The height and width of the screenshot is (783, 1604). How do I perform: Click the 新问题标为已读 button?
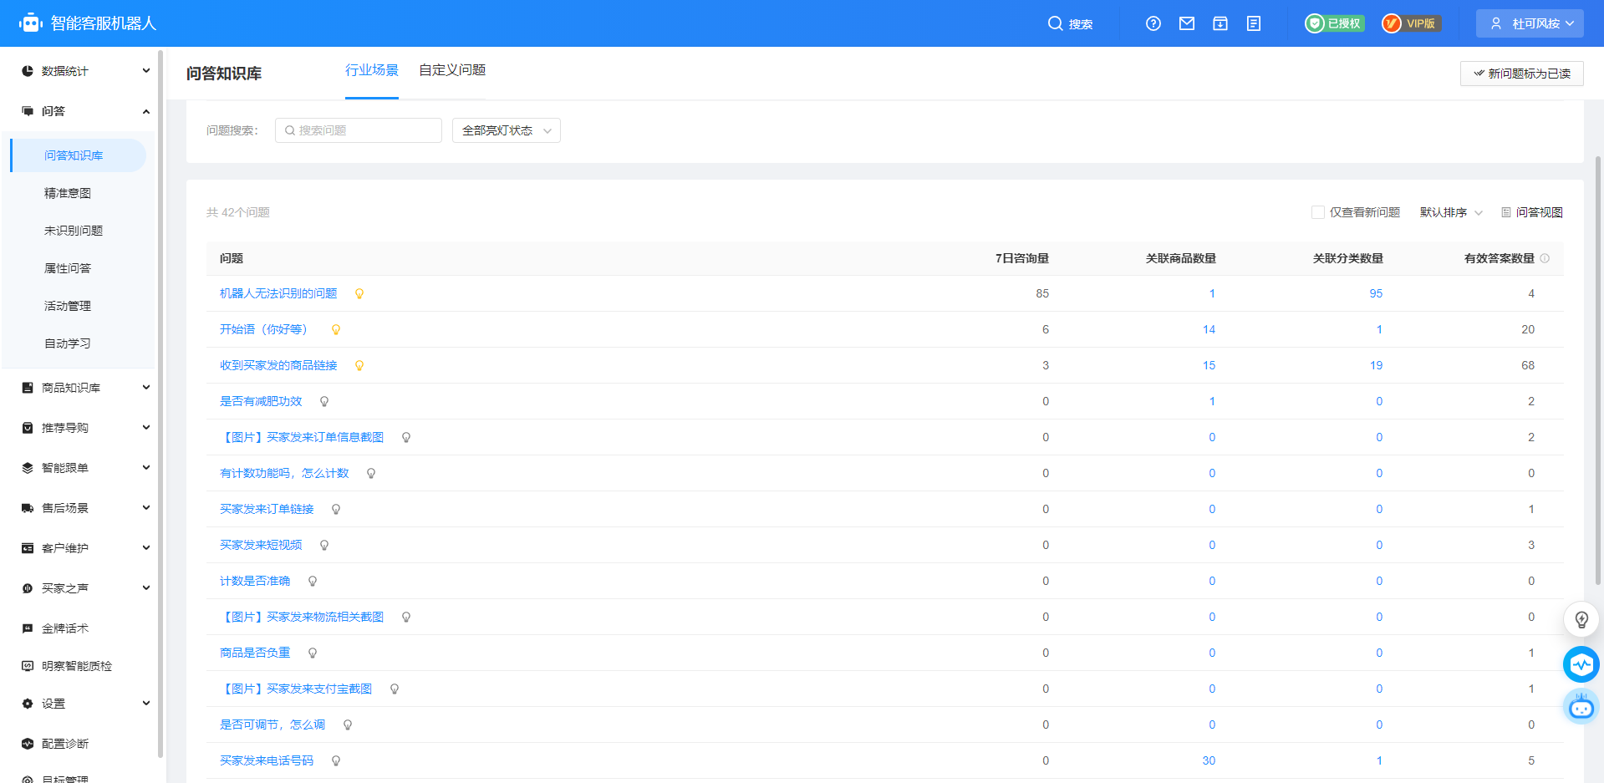tap(1522, 74)
